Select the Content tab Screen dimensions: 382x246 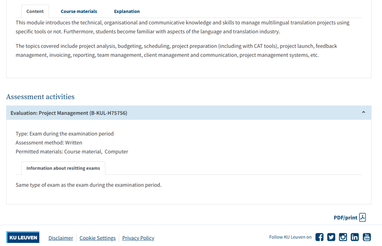35,11
